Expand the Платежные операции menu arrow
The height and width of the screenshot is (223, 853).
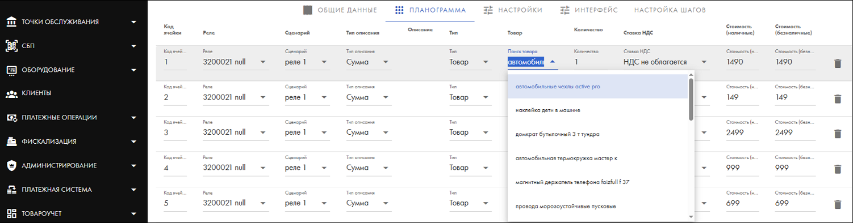[x=134, y=118]
